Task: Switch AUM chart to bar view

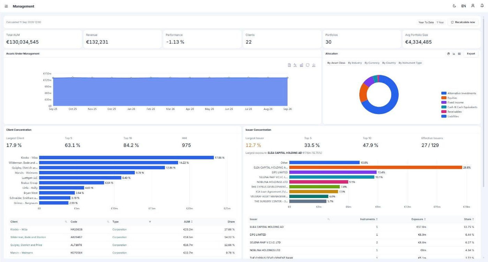Action: [302, 65]
